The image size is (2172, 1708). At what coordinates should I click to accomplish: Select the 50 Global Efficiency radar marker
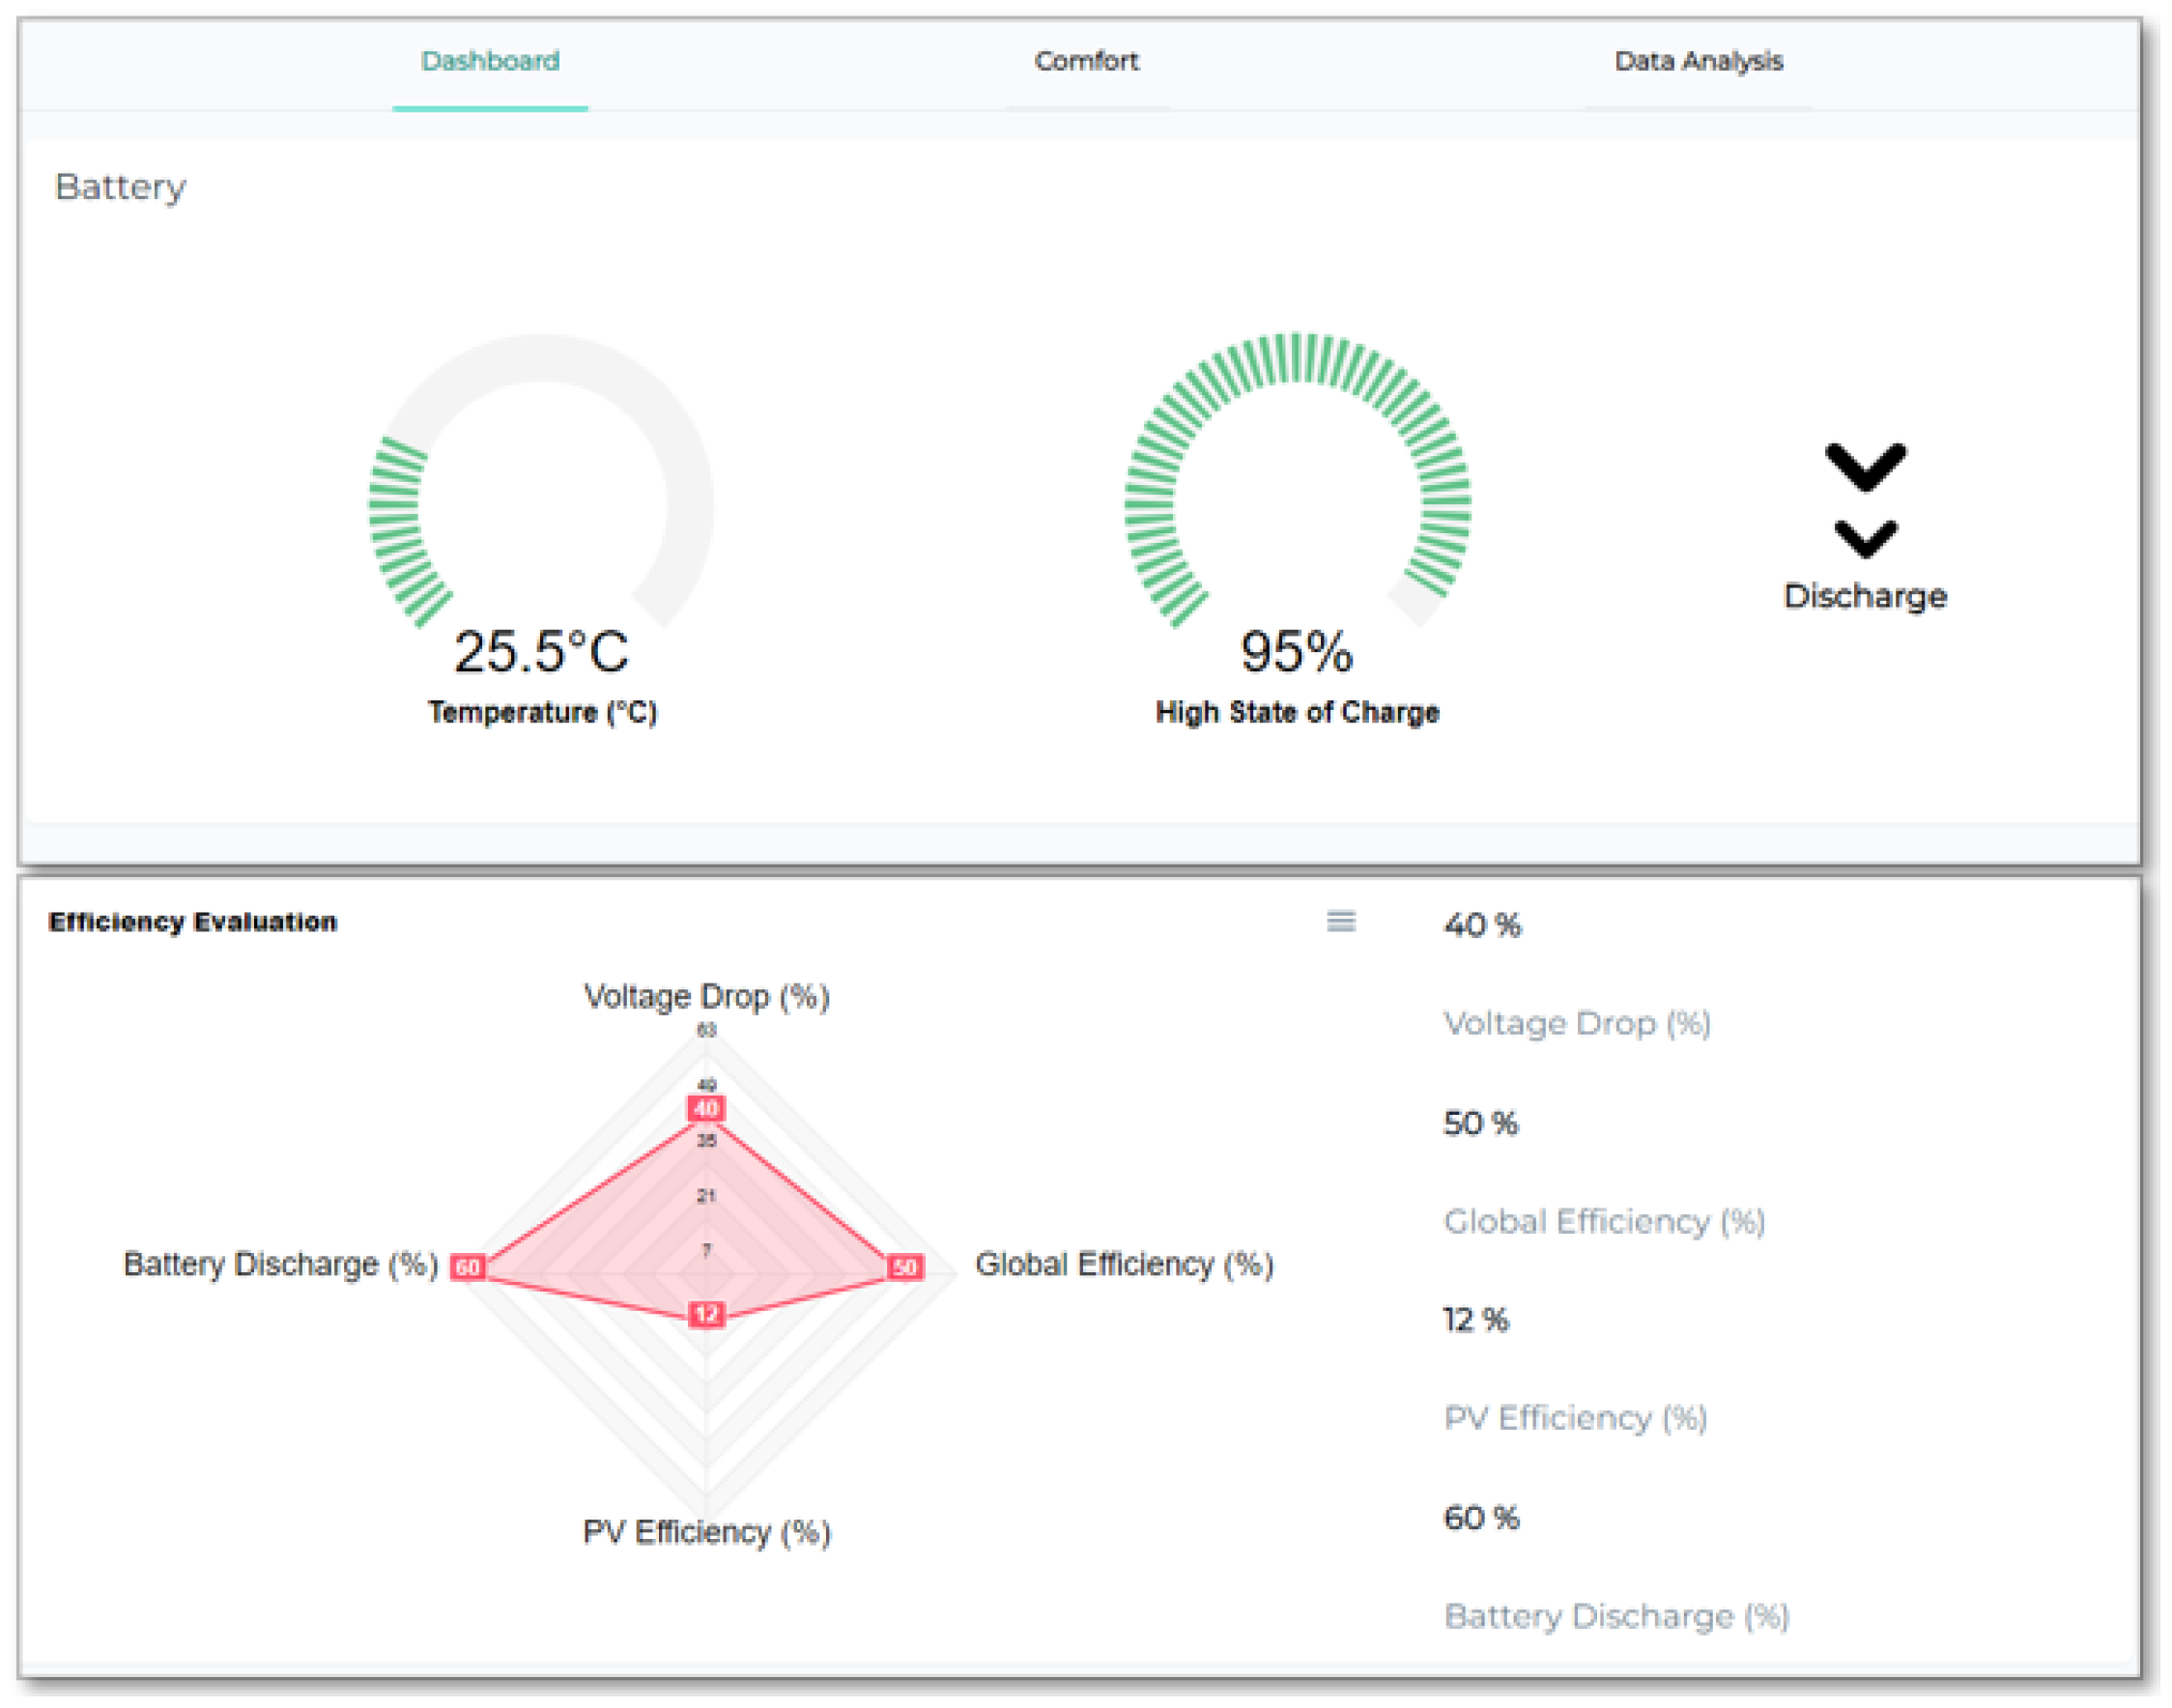[x=905, y=1267]
